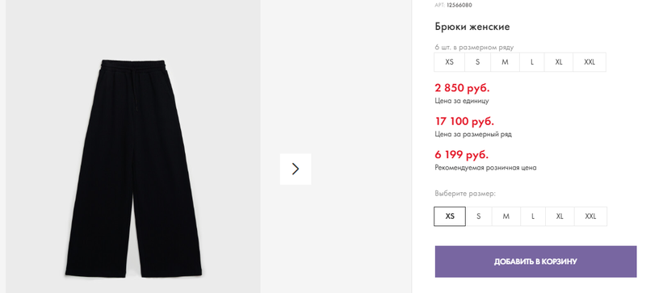Click XXL cell in size row table
The image size is (646, 293).
click(589, 62)
